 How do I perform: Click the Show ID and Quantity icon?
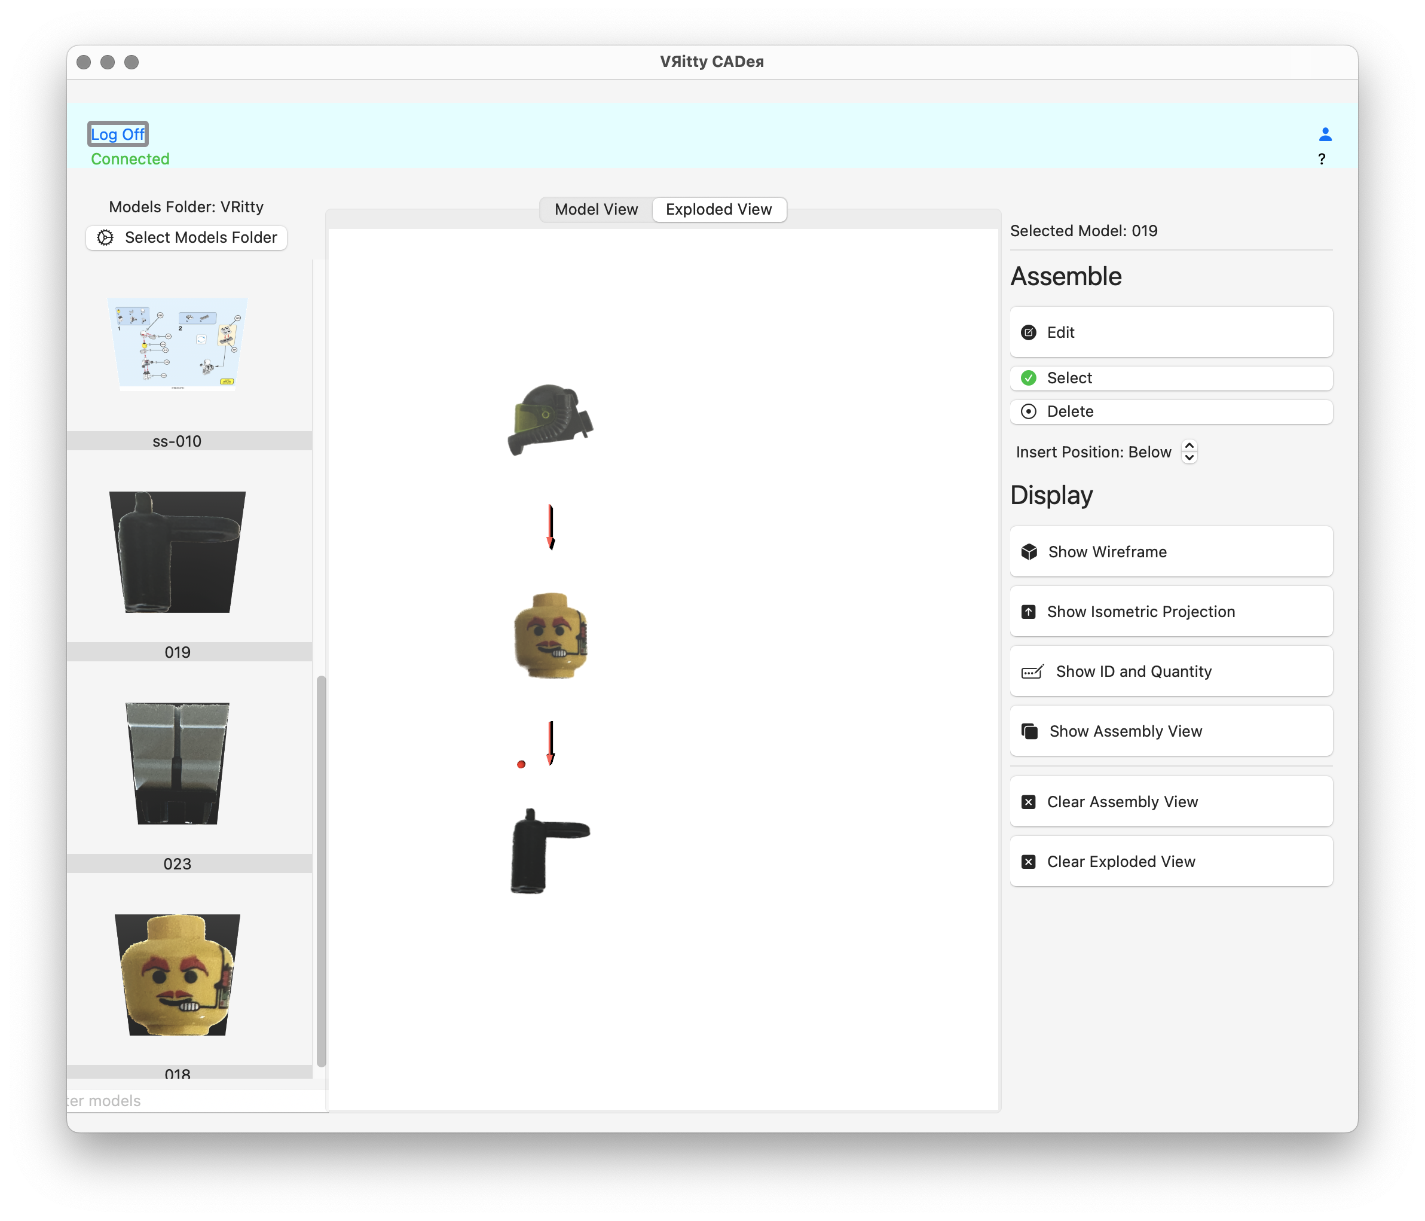coord(1032,671)
